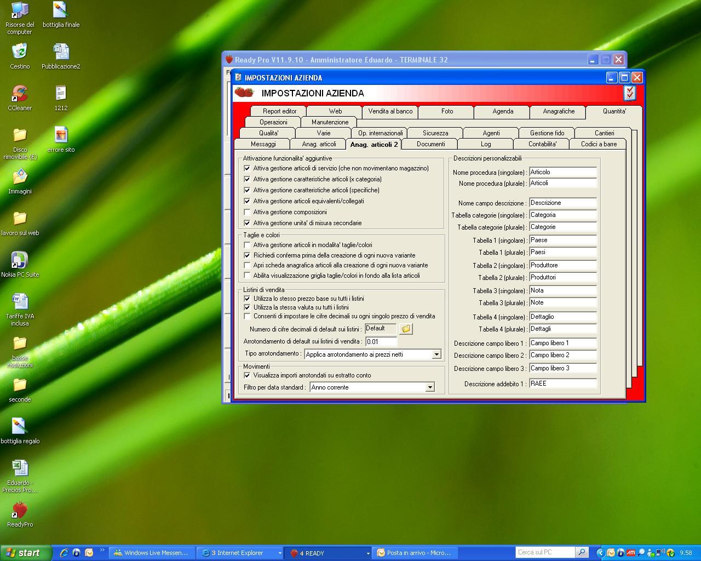Viewport: 701px width, 561px height.
Task: Open Posta in arrivo taskbar button
Action: tap(415, 553)
